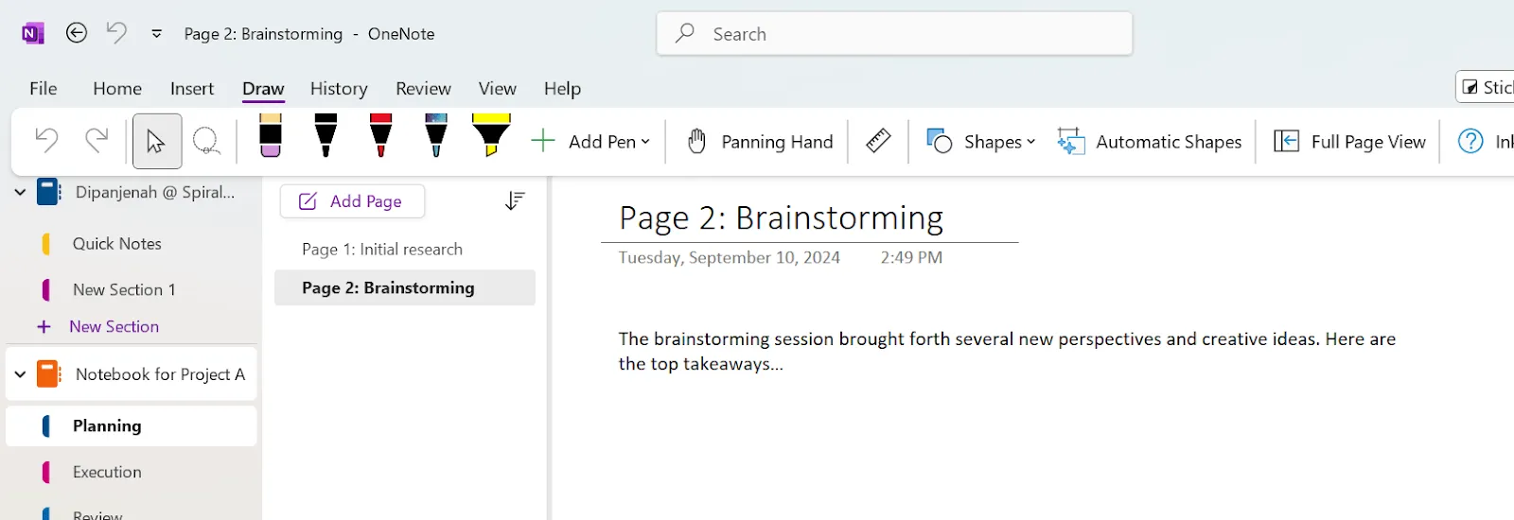Click the ribbon Redo arrow

pos(97,142)
